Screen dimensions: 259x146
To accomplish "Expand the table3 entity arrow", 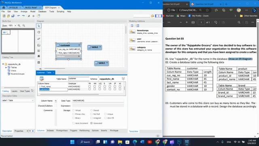I will click(107, 63).
